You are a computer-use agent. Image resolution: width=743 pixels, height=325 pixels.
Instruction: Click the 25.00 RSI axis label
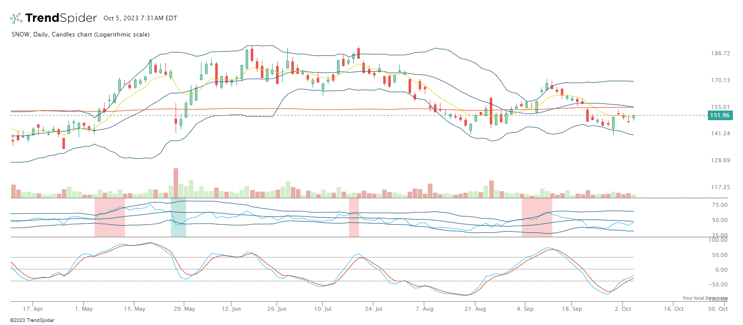point(720,235)
